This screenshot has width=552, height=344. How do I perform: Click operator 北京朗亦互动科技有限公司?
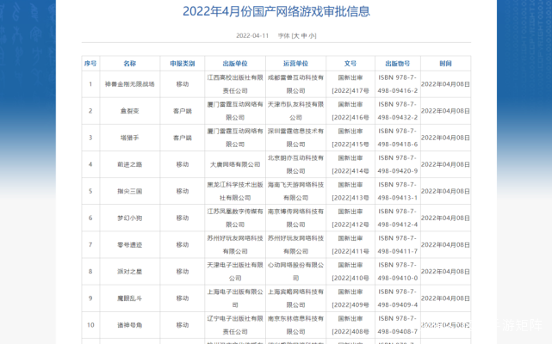point(295,164)
